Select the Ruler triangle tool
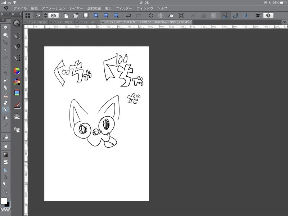The image size is (288, 216). 6,170
